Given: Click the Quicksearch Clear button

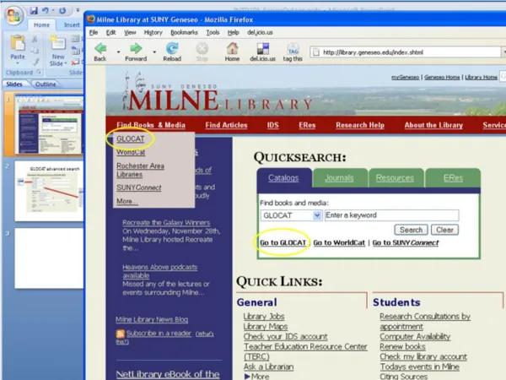Looking at the screenshot, I should pos(444,230).
